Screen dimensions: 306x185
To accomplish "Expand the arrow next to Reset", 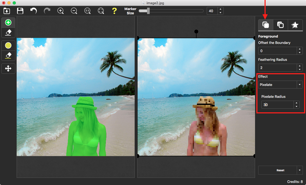I will [x=299, y=170].
